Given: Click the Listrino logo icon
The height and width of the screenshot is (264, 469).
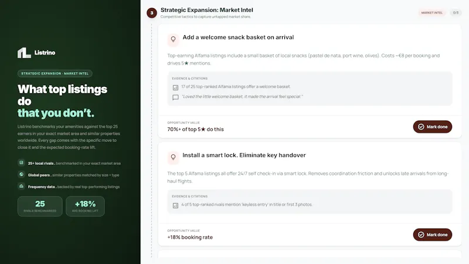Looking at the screenshot, I should (x=24, y=53).
